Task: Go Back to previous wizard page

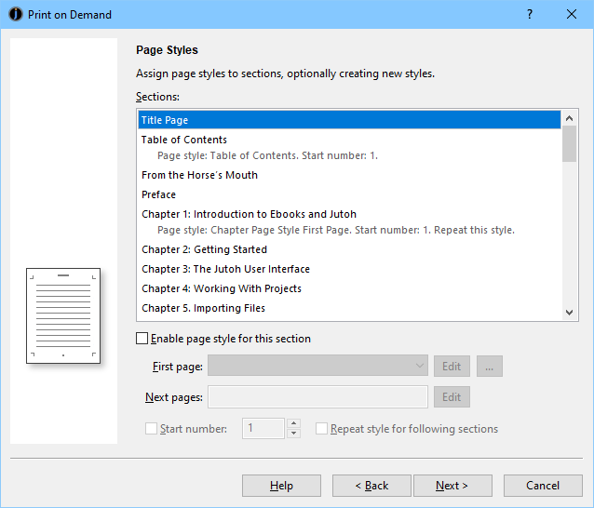Action: pyautogui.click(x=371, y=486)
